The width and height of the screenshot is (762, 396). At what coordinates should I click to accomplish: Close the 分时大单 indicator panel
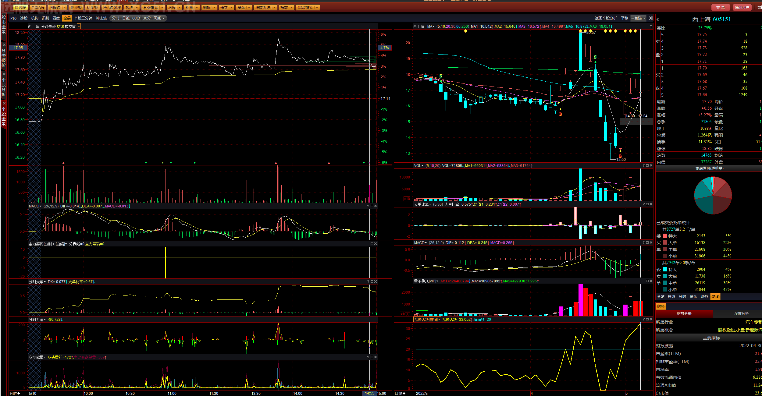point(376,282)
